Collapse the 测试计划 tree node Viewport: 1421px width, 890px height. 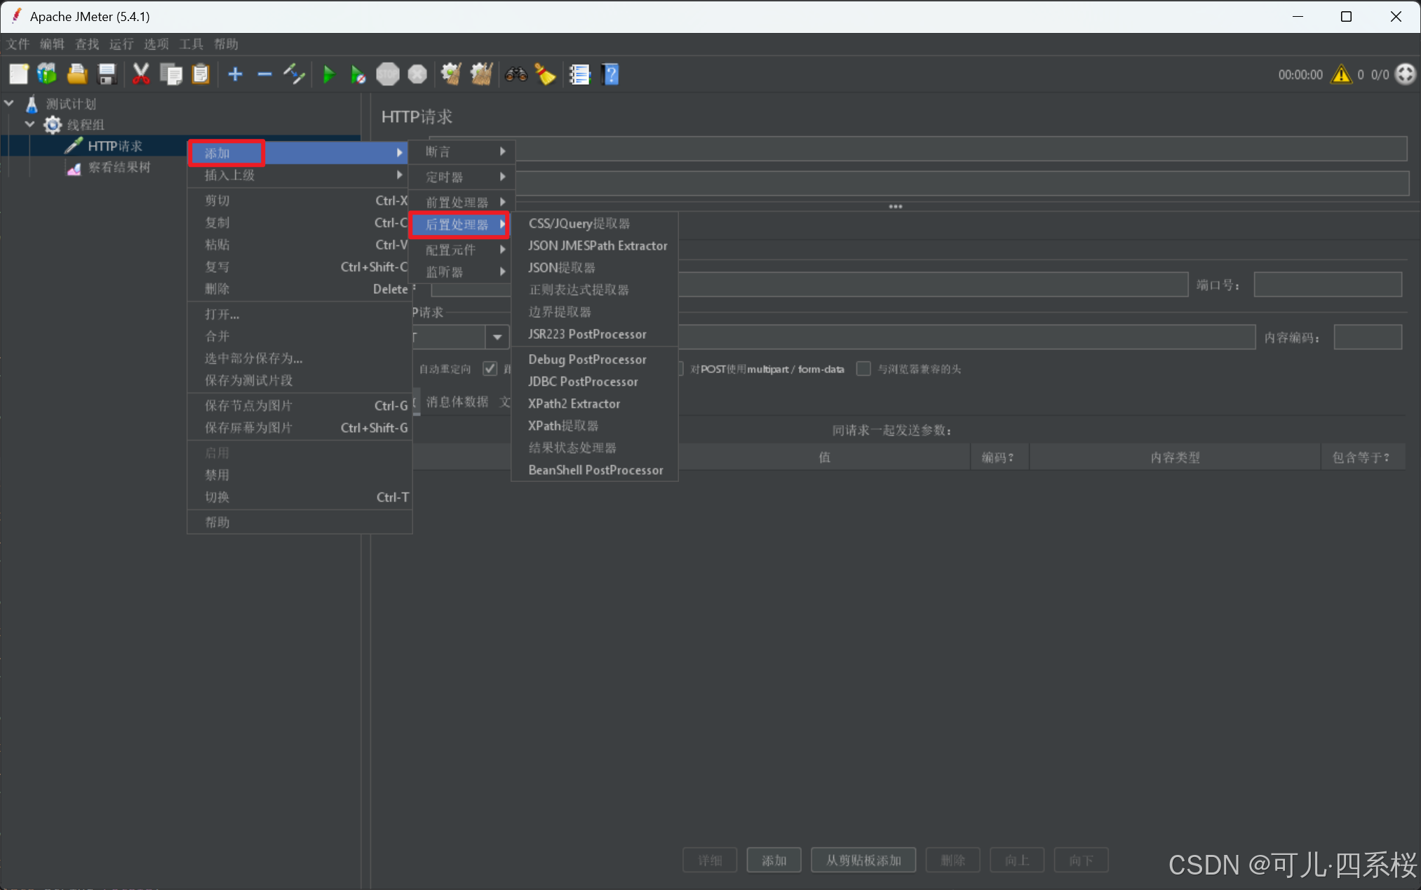[9, 104]
